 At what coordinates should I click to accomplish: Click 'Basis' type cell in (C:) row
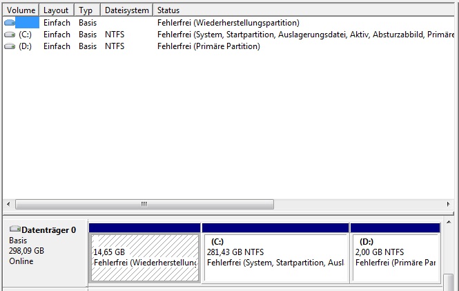tap(88, 35)
